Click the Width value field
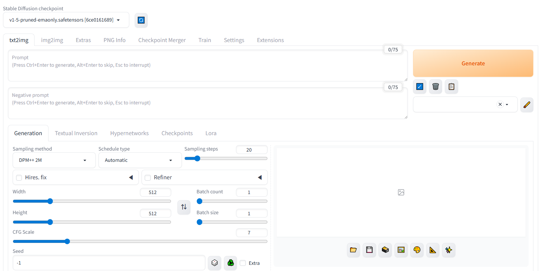Viewport: 544px width, 271px height. pyautogui.click(x=156, y=192)
